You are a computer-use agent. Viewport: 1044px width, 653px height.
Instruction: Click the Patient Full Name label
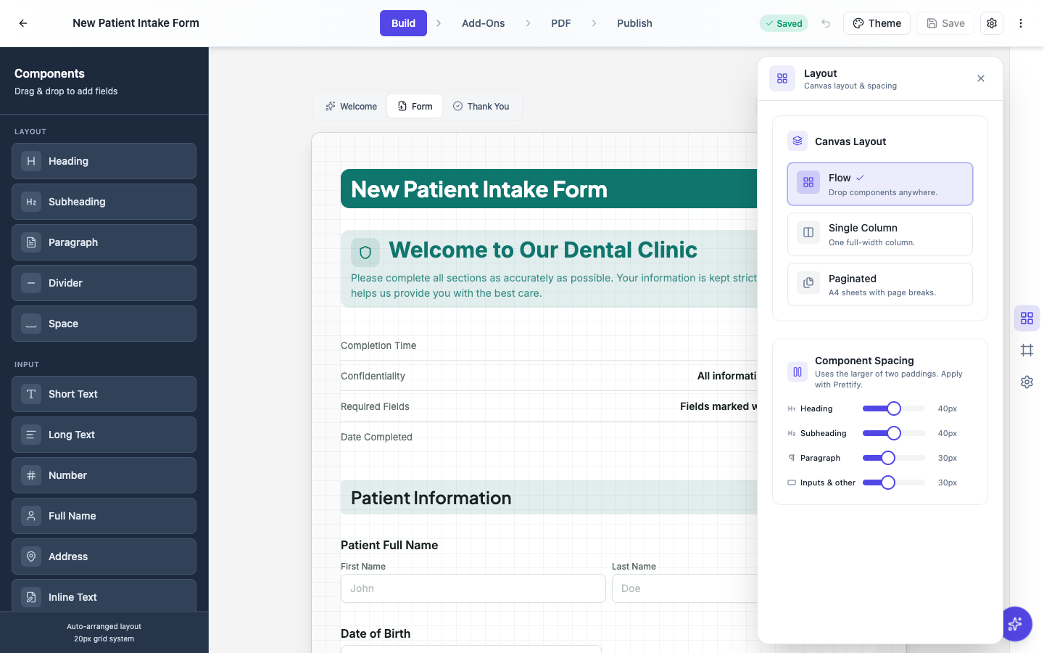click(389, 545)
